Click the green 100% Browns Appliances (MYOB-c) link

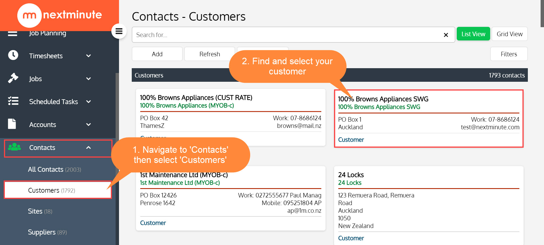187,106
